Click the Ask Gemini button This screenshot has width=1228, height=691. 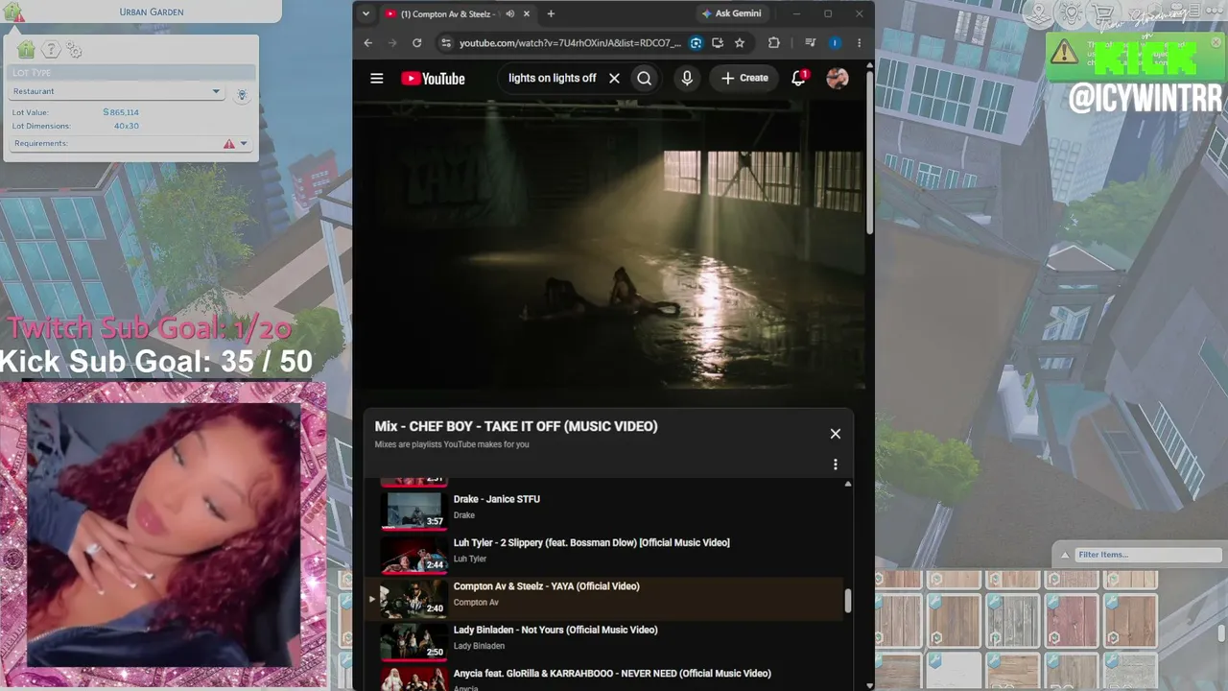(x=731, y=14)
